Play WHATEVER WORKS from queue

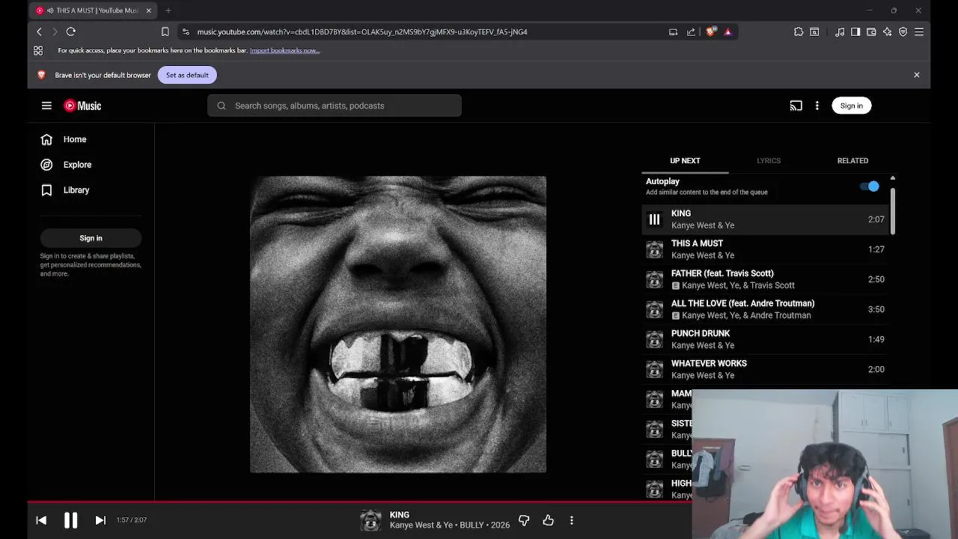(x=766, y=369)
